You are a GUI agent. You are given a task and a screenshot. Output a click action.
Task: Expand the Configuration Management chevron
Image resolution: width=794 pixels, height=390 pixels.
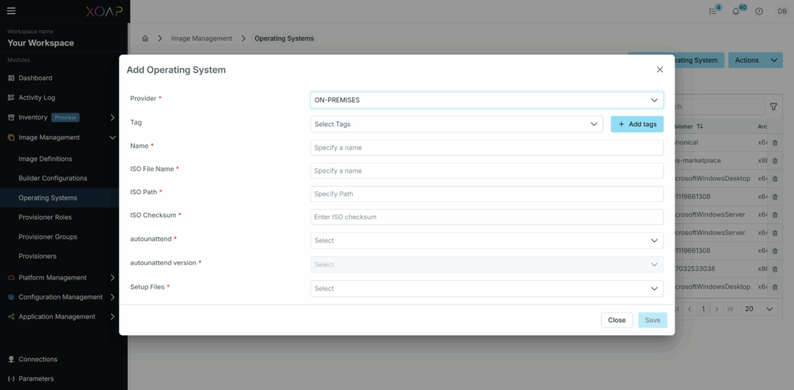[x=112, y=297]
